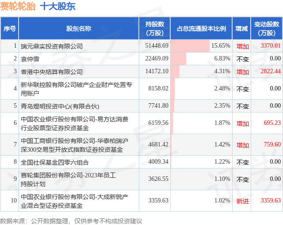Click the 3359.63 value in 持股数 column
Image resolution: width=283 pixels, height=225 pixels.
tap(158, 200)
